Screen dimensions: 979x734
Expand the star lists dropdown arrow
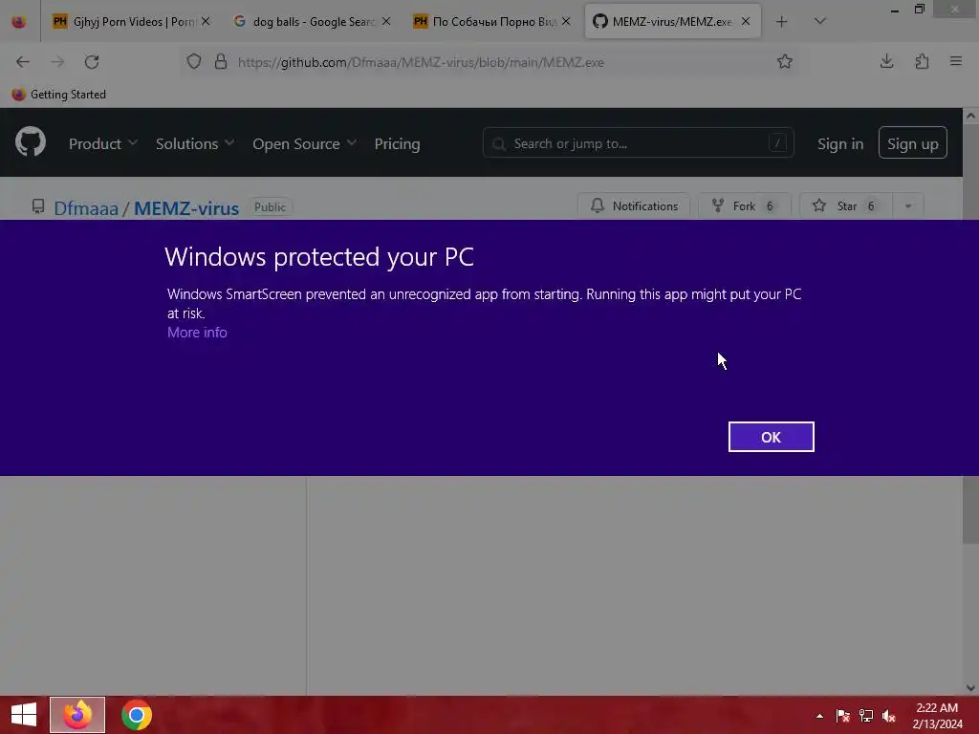tap(908, 206)
